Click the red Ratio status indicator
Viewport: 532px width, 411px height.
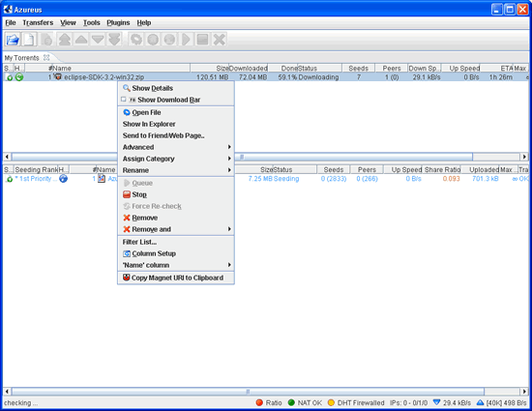pos(259,402)
